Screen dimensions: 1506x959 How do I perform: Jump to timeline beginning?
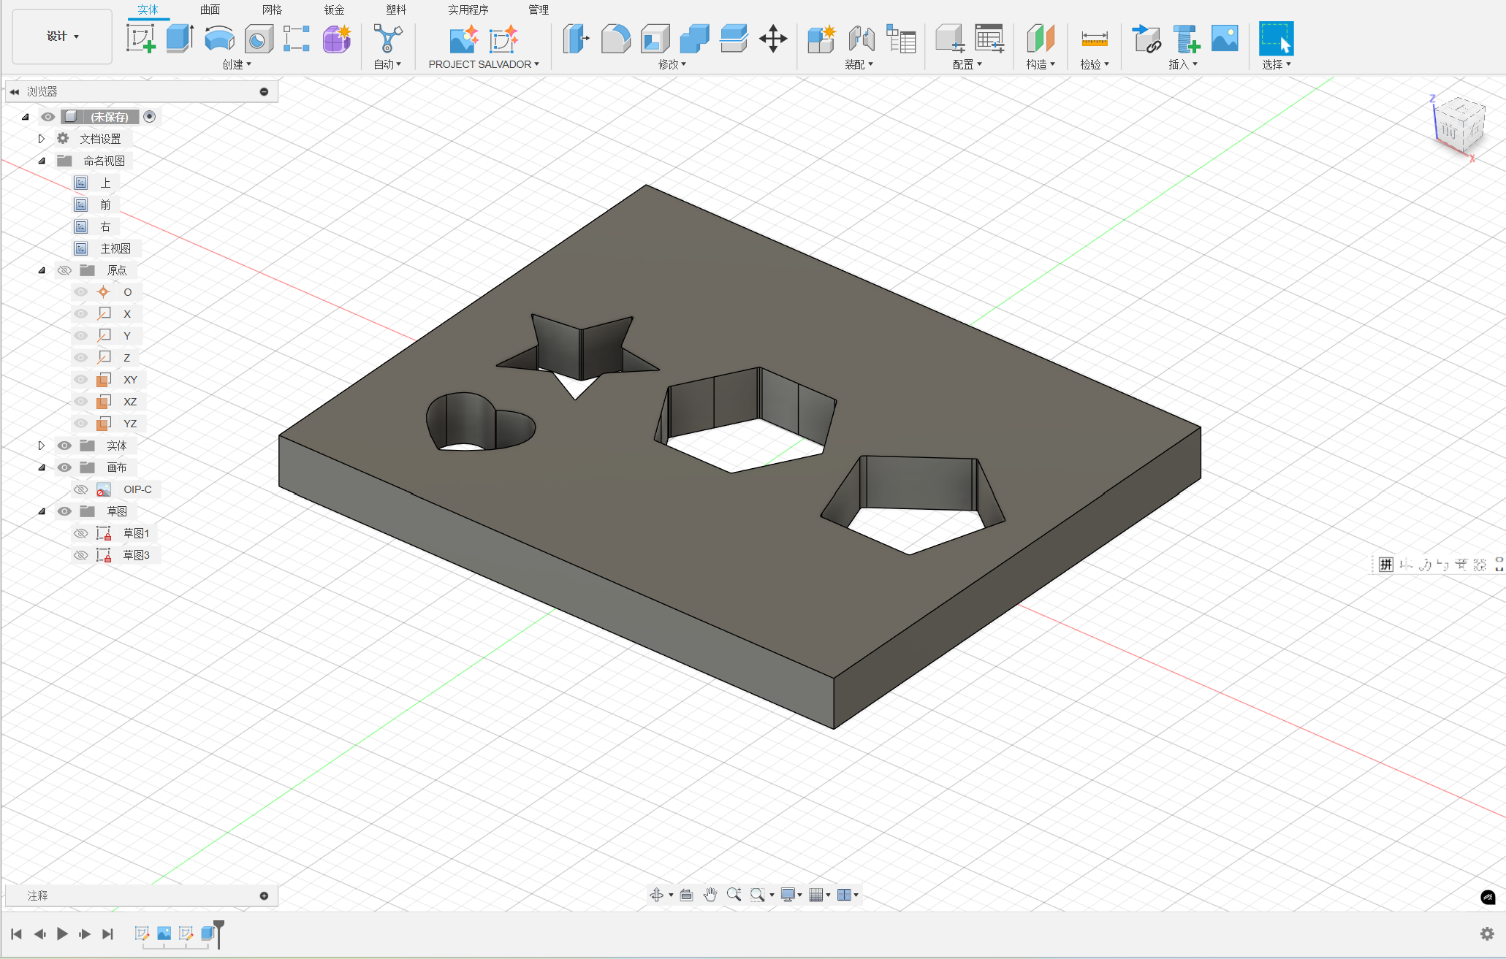pyautogui.click(x=17, y=933)
